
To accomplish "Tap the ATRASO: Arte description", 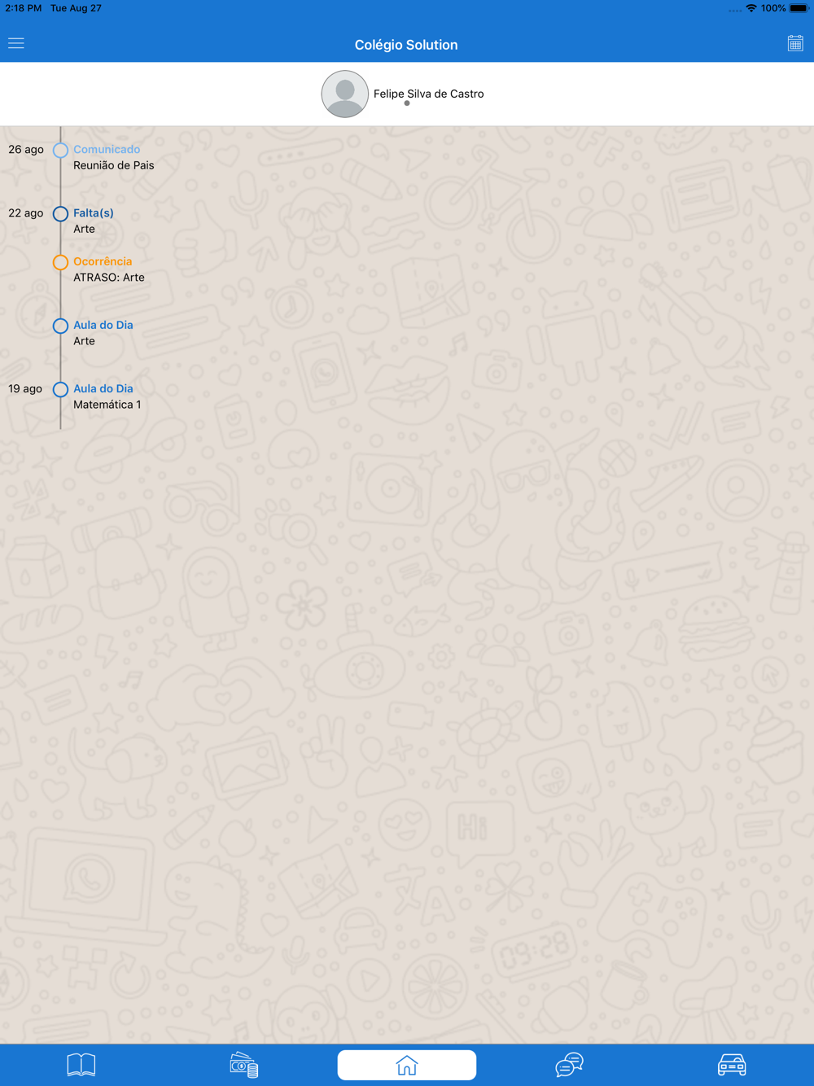I will coord(109,278).
